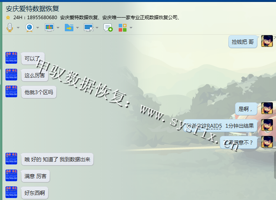
Task: Click the 24H phone number signature text
Action: tap(35, 18)
